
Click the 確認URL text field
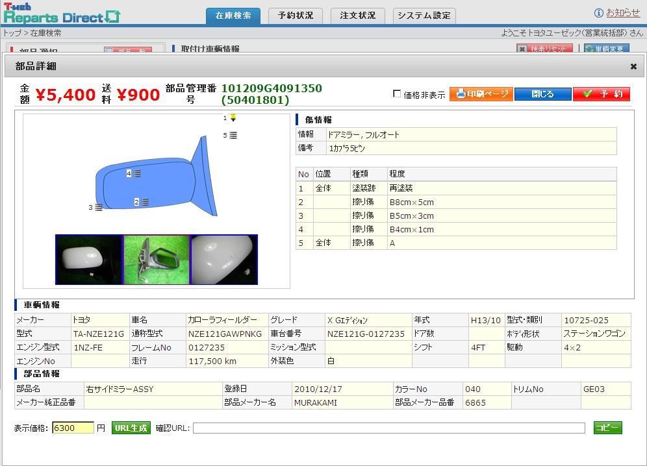click(388, 428)
